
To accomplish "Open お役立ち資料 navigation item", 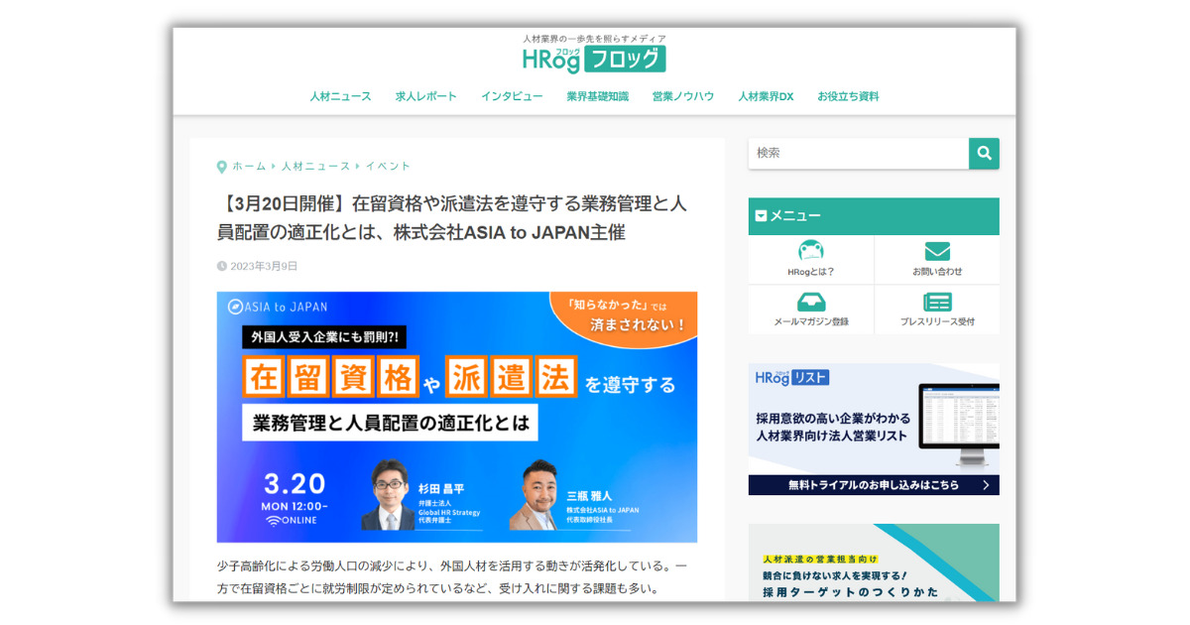I will 848,96.
